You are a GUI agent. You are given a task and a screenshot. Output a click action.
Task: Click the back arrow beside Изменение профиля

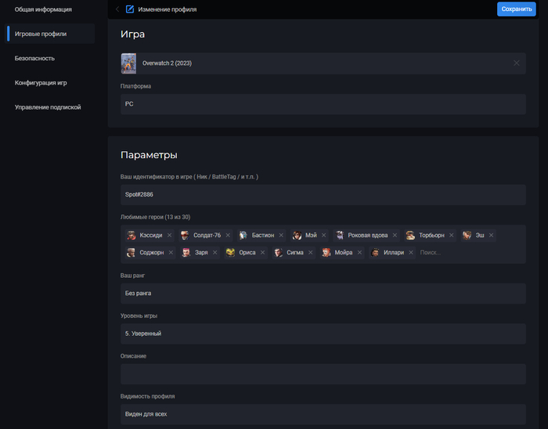coord(117,9)
